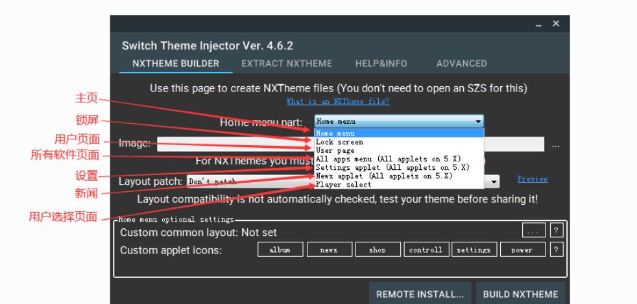Choose 'Lock screen' in the dropdown list
The image size is (637, 304).
(x=399, y=142)
